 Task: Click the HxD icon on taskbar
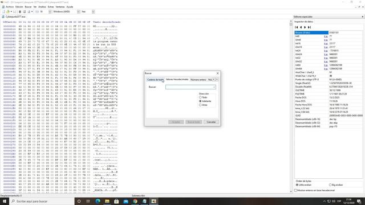153,201
